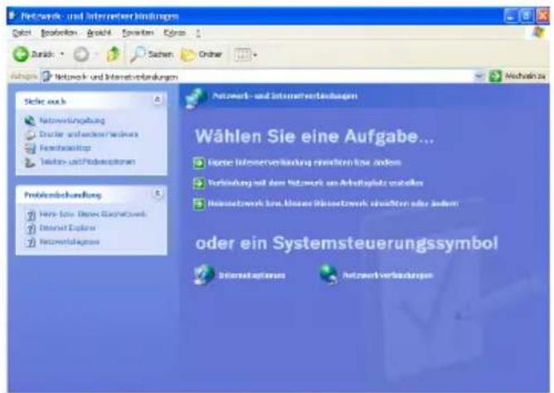Click the address bar network icon
Viewport: 554px width, 393px height.
[46, 76]
